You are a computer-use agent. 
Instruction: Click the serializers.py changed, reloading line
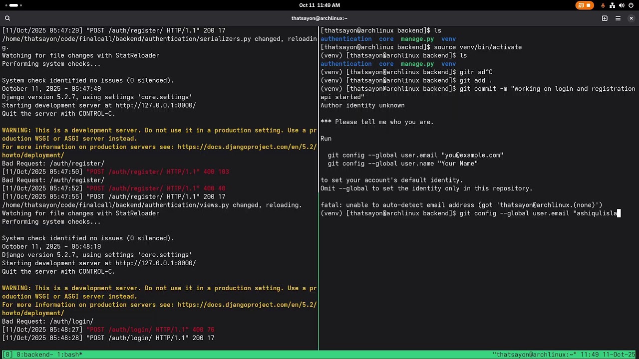[x=159, y=39]
